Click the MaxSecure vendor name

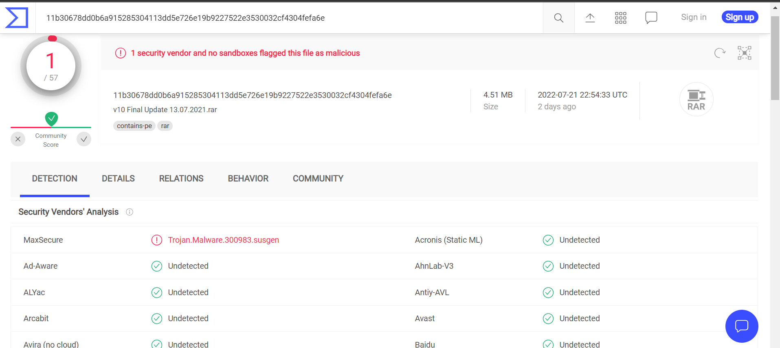point(43,240)
